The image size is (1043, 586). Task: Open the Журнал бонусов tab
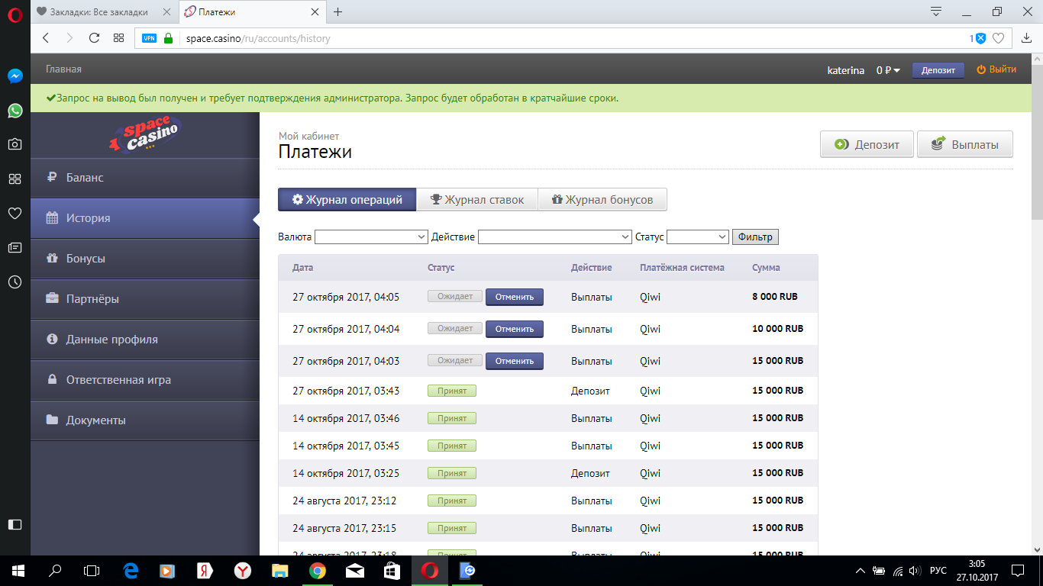pyautogui.click(x=602, y=200)
